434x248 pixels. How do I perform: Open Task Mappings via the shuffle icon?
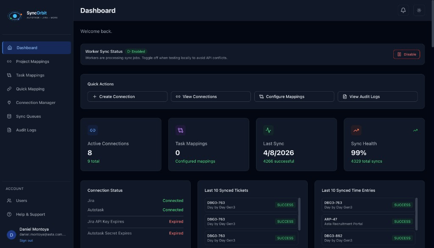(9, 75)
